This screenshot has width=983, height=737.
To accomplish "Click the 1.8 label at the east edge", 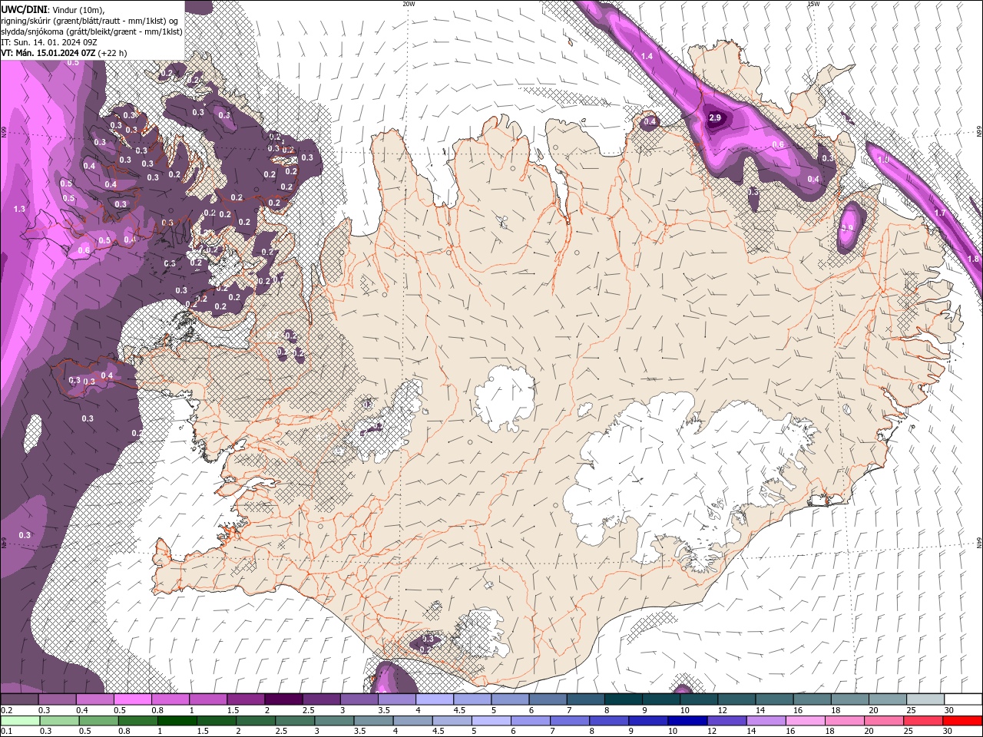I will coord(973,259).
